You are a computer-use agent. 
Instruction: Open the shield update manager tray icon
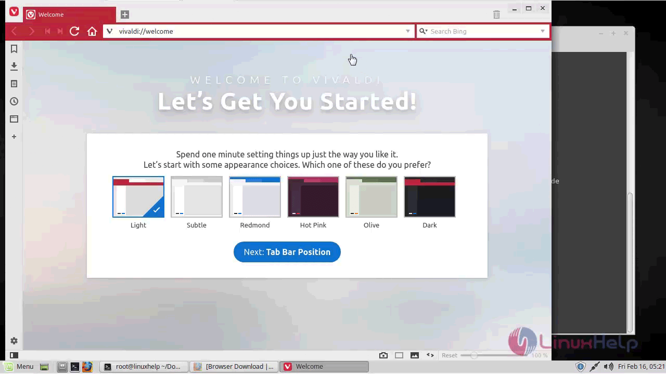click(x=581, y=367)
